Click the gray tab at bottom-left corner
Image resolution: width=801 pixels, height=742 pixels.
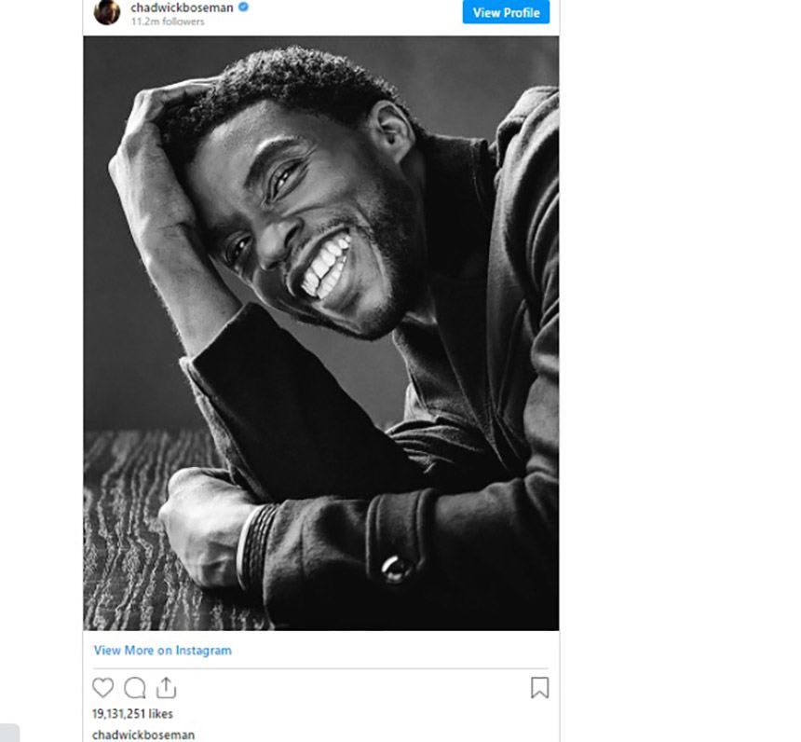point(9,733)
